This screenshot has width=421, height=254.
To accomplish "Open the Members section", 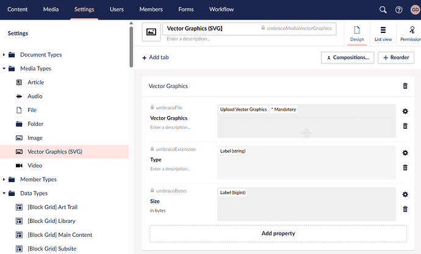I will coord(151,9).
